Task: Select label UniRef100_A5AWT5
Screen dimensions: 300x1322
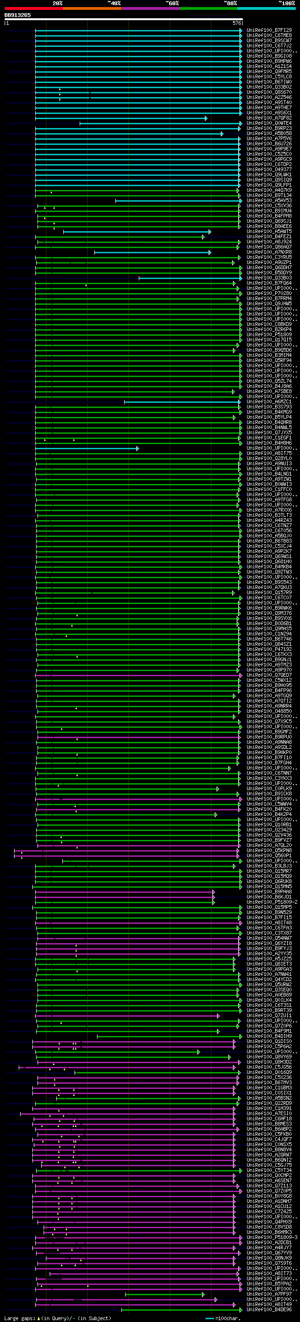Action: [269, 232]
